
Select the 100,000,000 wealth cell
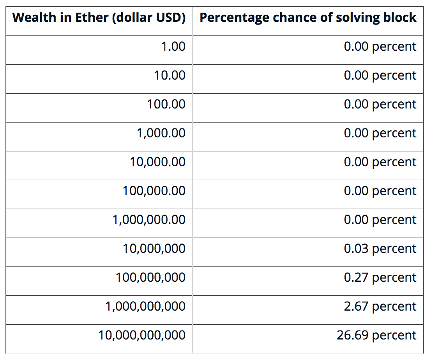coord(150,277)
